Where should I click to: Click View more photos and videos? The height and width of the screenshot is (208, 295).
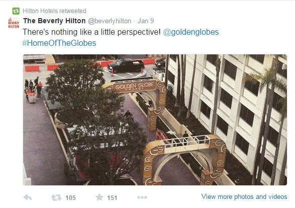(244, 197)
